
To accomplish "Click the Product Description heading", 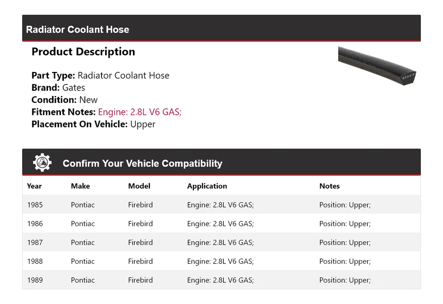I will [x=83, y=52].
